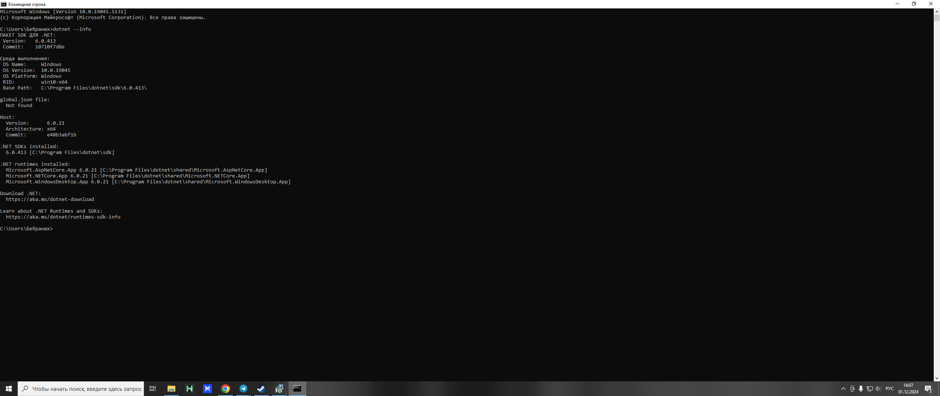Click the microphone tray icon
The width and height of the screenshot is (940, 396).
(861, 389)
